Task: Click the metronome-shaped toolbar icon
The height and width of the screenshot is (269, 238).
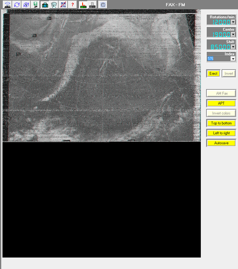Action: [x=54, y=5]
